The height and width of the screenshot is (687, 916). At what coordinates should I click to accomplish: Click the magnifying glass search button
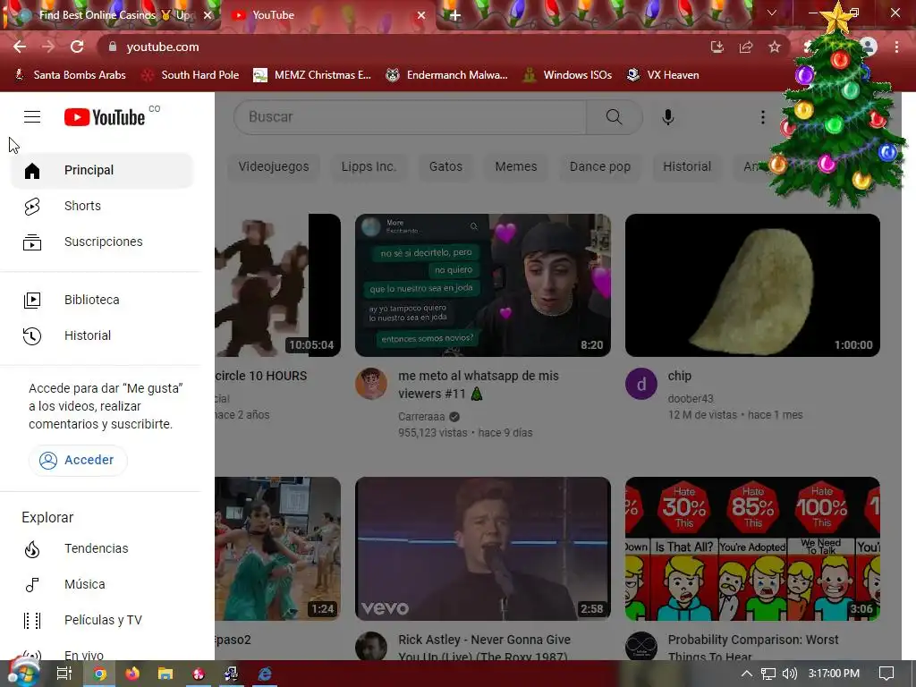coord(614,117)
